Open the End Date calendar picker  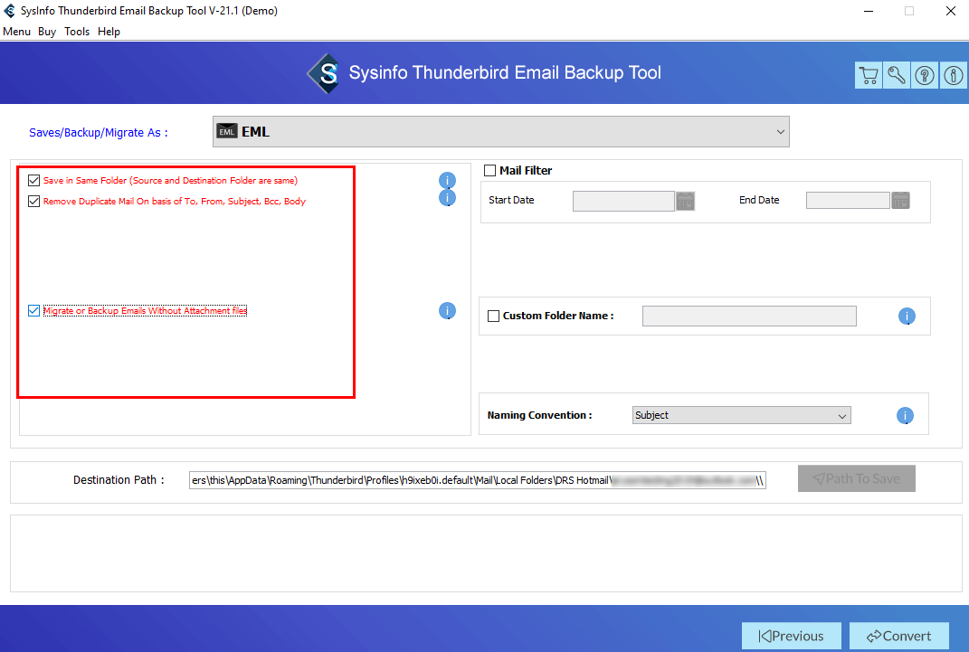pyautogui.click(x=901, y=200)
